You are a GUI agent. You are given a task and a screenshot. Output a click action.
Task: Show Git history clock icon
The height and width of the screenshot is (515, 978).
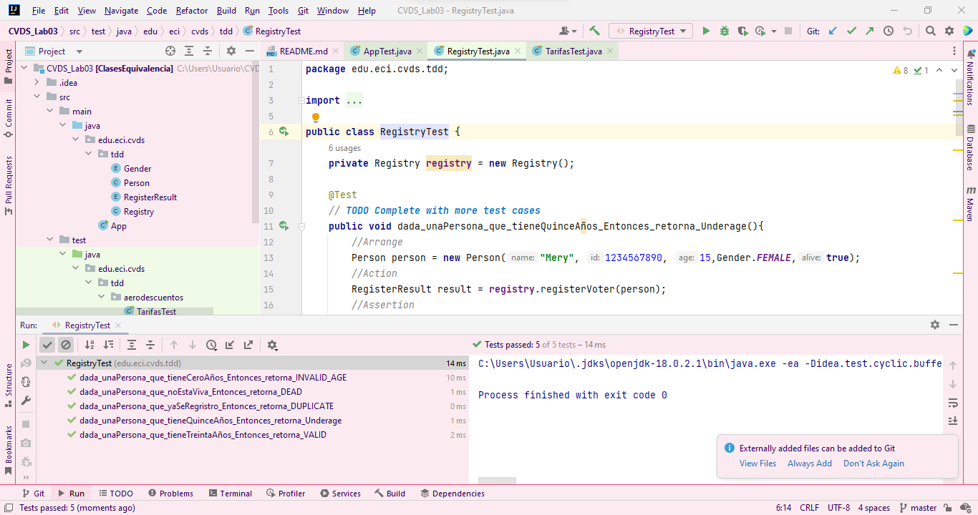tap(889, 31)
